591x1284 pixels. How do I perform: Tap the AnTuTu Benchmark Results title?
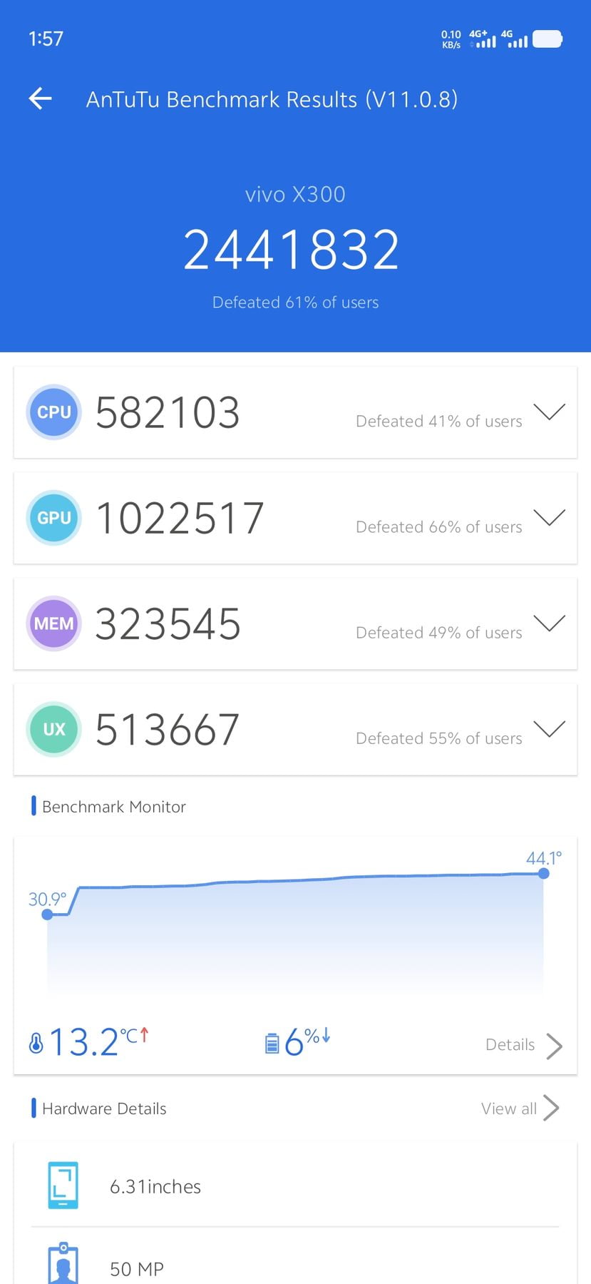point(272,99)
